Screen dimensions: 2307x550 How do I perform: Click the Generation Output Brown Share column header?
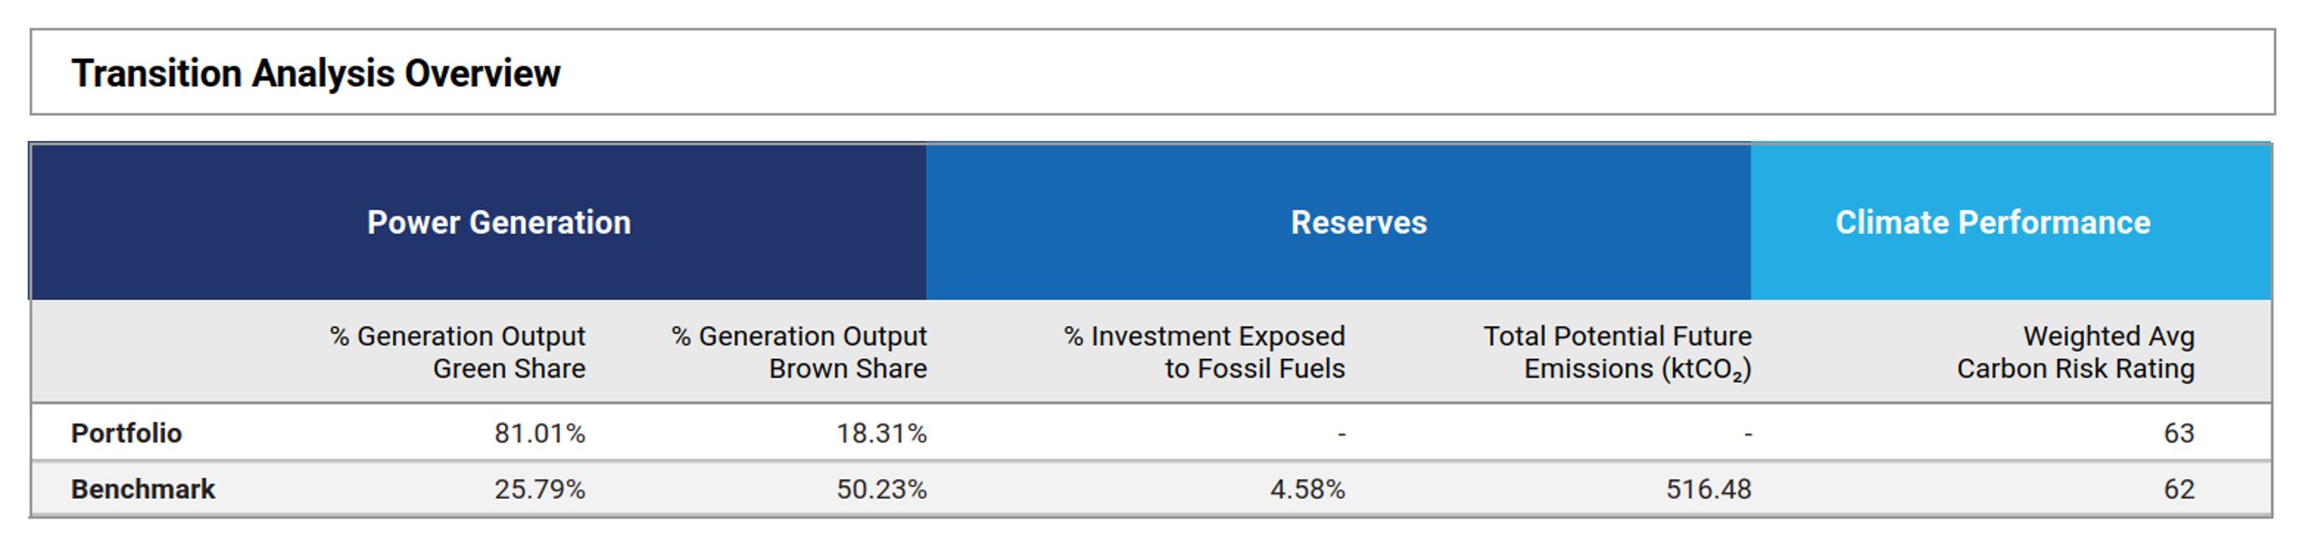tap(799, 352)
